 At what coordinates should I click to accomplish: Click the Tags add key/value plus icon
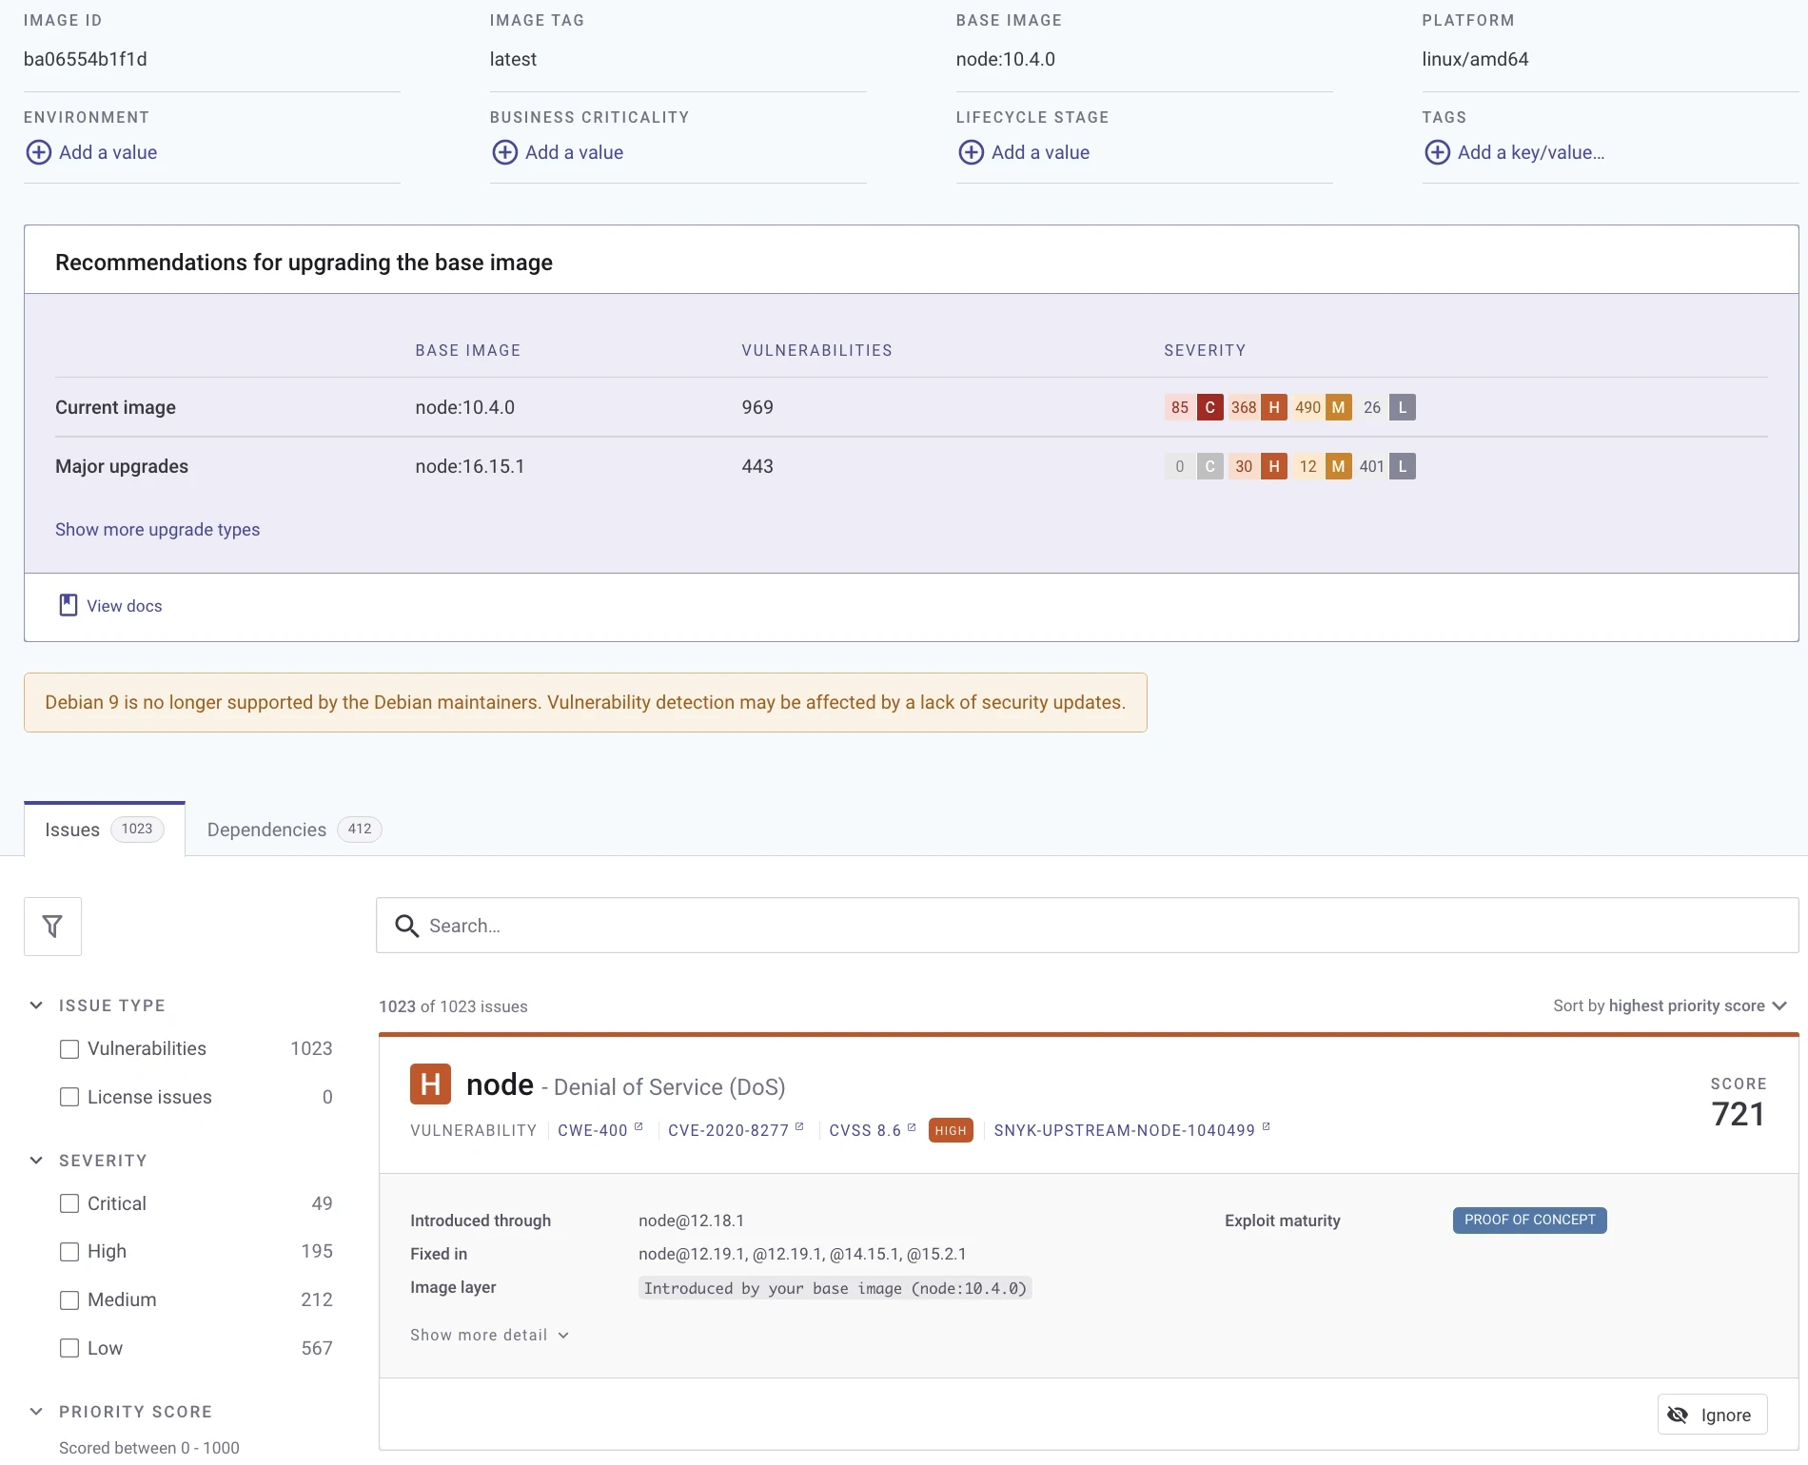[x=1437, y=152]
